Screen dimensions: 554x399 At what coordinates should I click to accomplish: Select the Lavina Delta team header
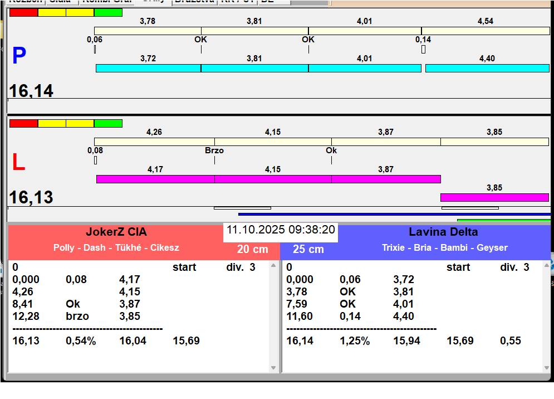point(443,232)
